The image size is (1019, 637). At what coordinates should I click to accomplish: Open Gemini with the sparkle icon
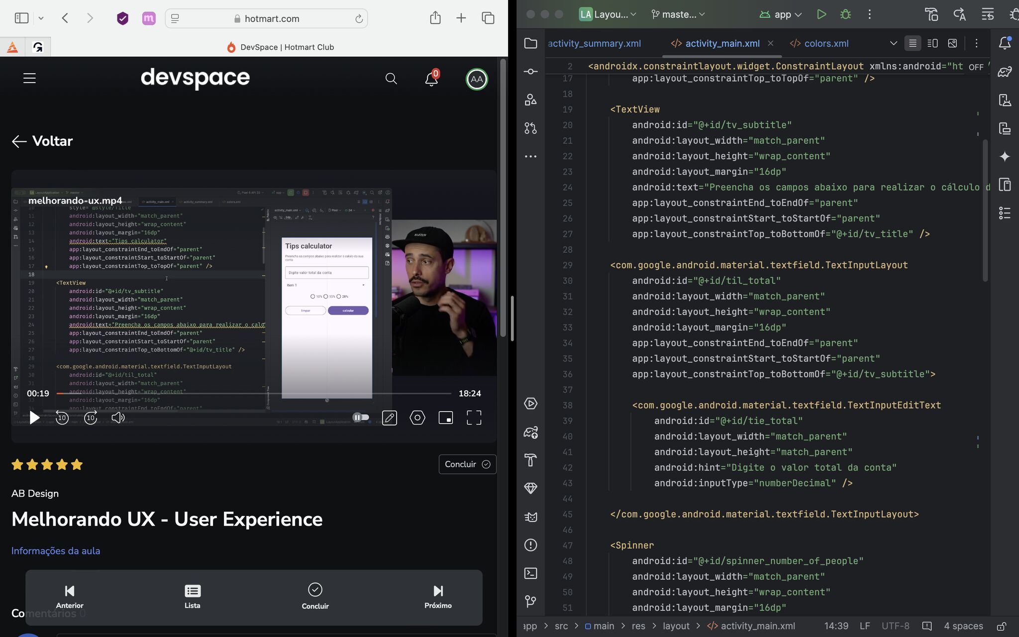pyautogui.click(x=1005, y=156)
